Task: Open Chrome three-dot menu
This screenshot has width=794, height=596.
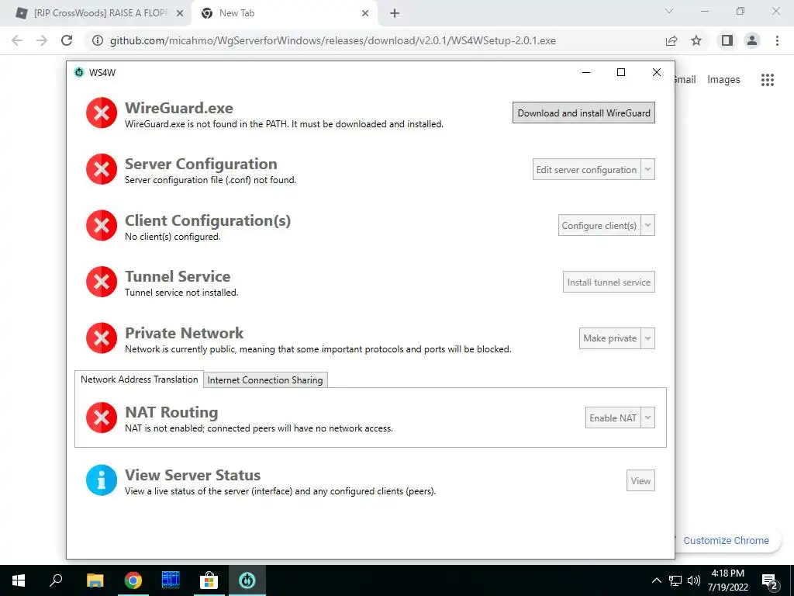Action: [x=777, y=40]
